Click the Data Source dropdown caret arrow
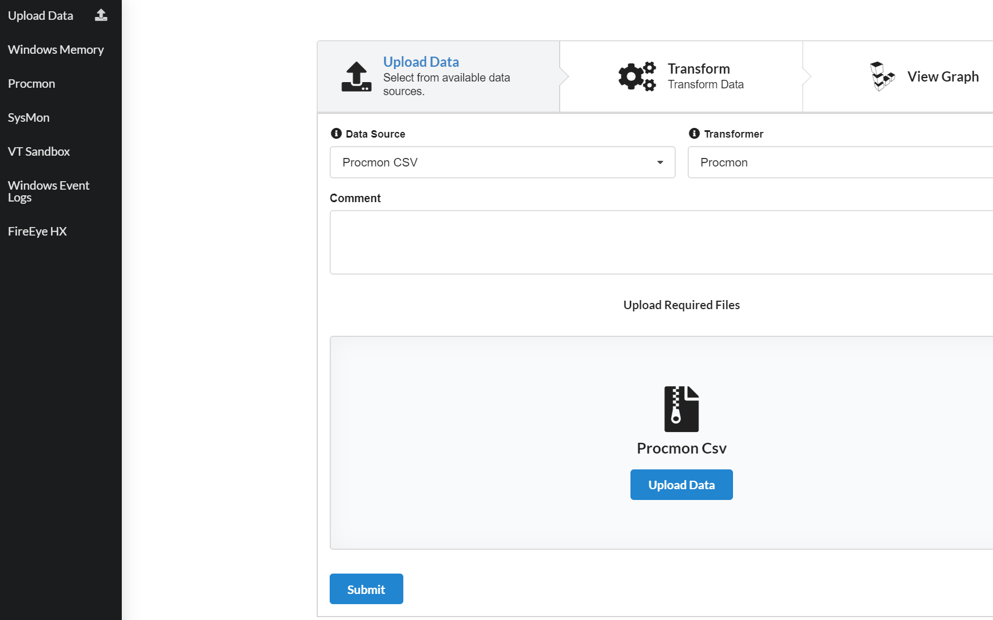Viewport: 993px width, 620px height. tap(660, 163)
